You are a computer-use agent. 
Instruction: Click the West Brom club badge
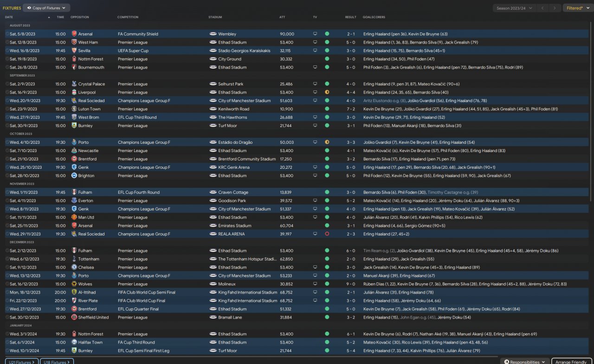click(74, 117)
